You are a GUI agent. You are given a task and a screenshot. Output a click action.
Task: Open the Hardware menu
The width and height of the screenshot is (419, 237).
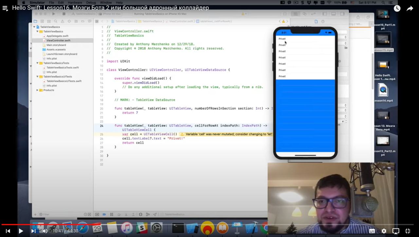pyautogui.click(x=75, y=3)
